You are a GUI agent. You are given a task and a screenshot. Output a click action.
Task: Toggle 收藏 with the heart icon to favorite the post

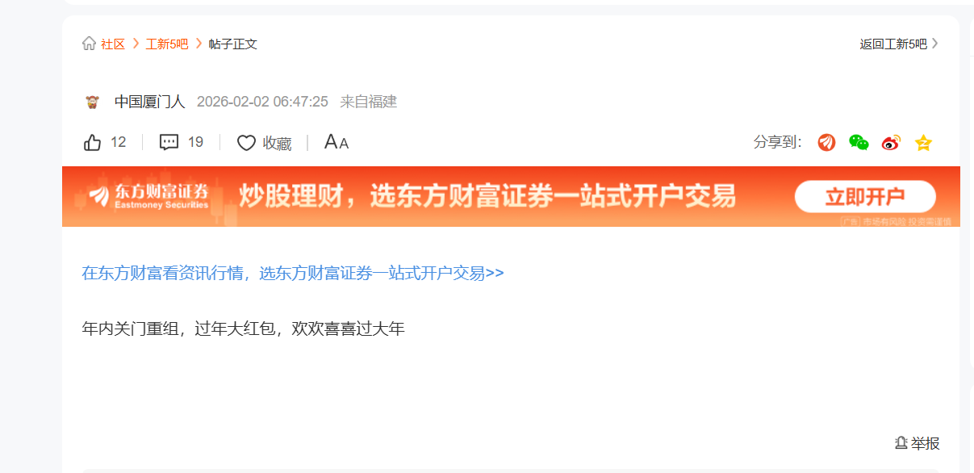246,143
